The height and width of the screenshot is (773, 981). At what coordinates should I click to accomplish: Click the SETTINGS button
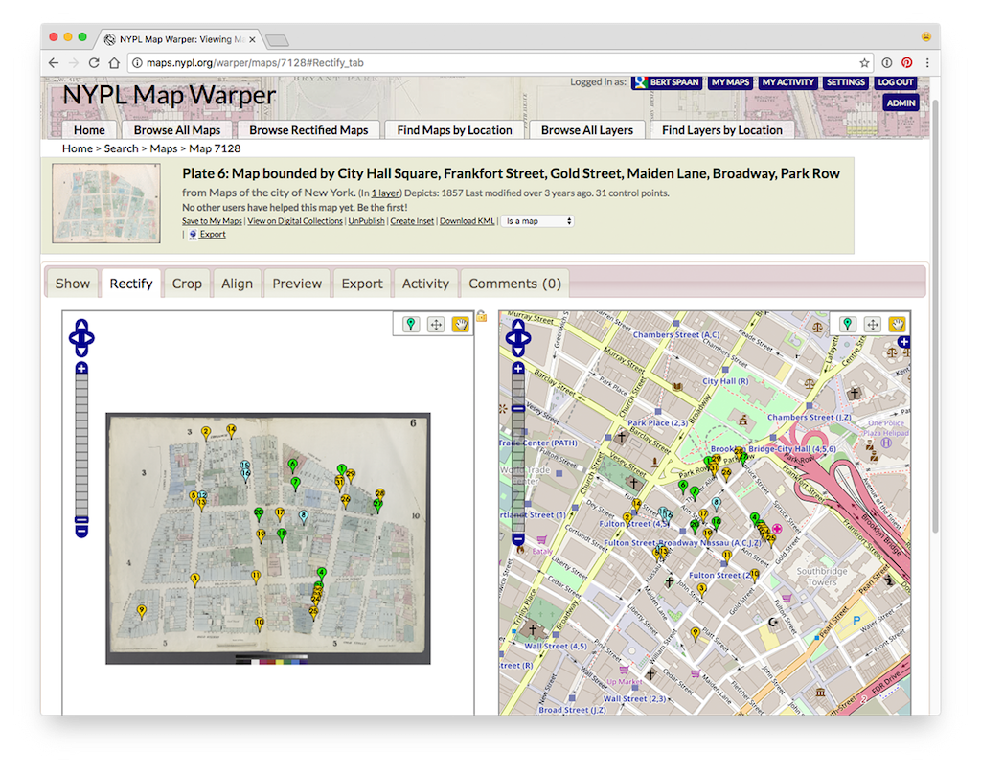[x=845, y=82]
